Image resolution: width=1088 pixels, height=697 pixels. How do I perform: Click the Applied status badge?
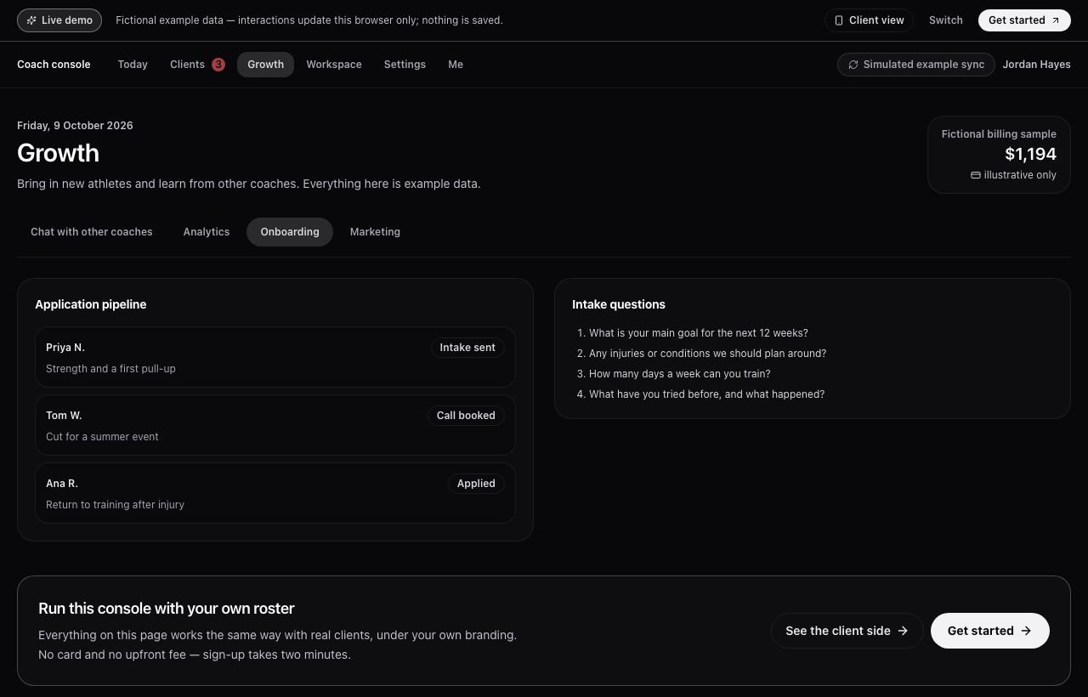(x=476, y=484)
